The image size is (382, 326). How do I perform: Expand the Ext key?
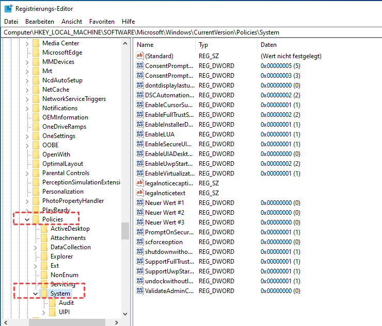pyautogui.click(x=35, y=266)
